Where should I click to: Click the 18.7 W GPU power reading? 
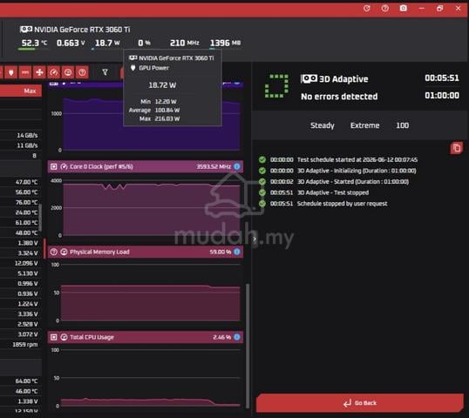(x=107, y=43)
